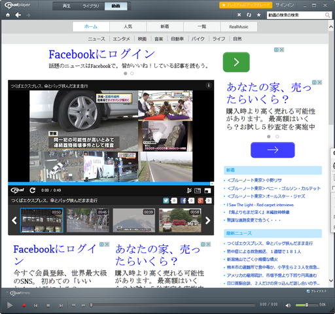Open the 一覧 tab
Image resolution: width=335 pixels, height=314 pixels.
click(202, 27)
